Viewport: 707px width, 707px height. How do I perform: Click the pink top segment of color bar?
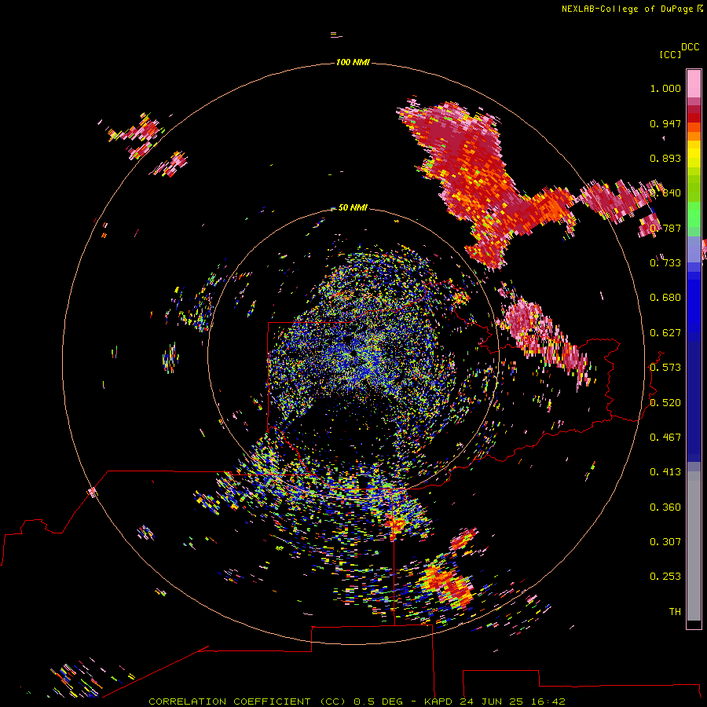click(694, 83)
